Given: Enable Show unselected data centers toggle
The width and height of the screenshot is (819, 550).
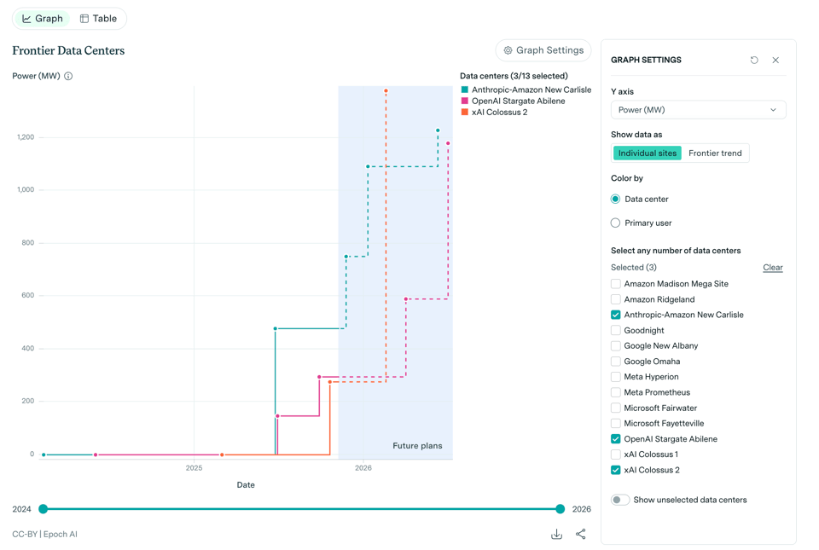Looking at the screenshot, I should 620,500.
